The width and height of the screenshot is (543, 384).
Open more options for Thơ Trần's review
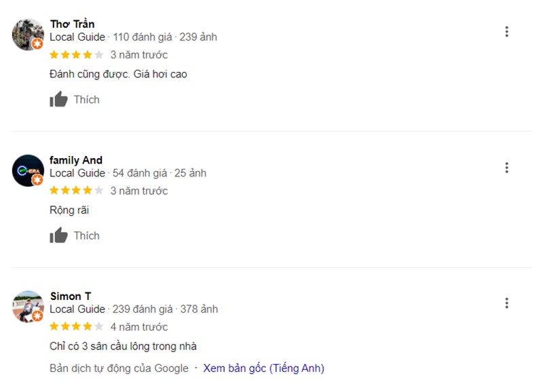pyautogui.click(x=506, y=32)
